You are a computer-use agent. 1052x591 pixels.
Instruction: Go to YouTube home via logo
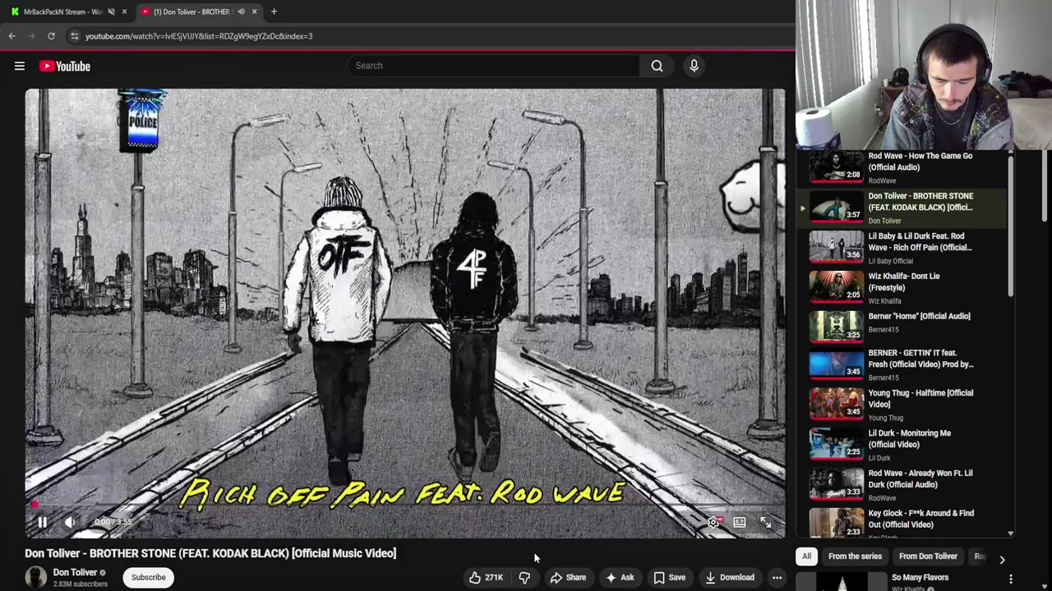tap(64, 66)
